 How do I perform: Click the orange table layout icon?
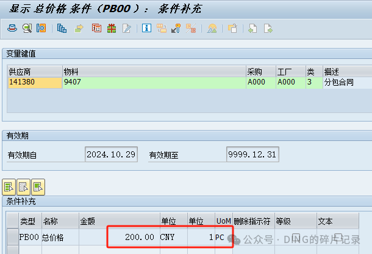tap(162, 28)
